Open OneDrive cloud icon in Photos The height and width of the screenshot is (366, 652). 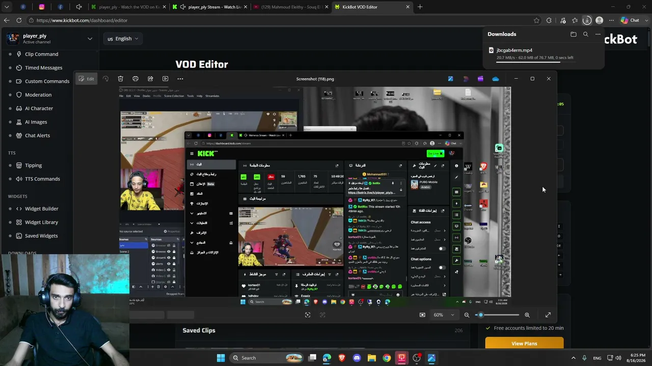(x=496, y=79)
